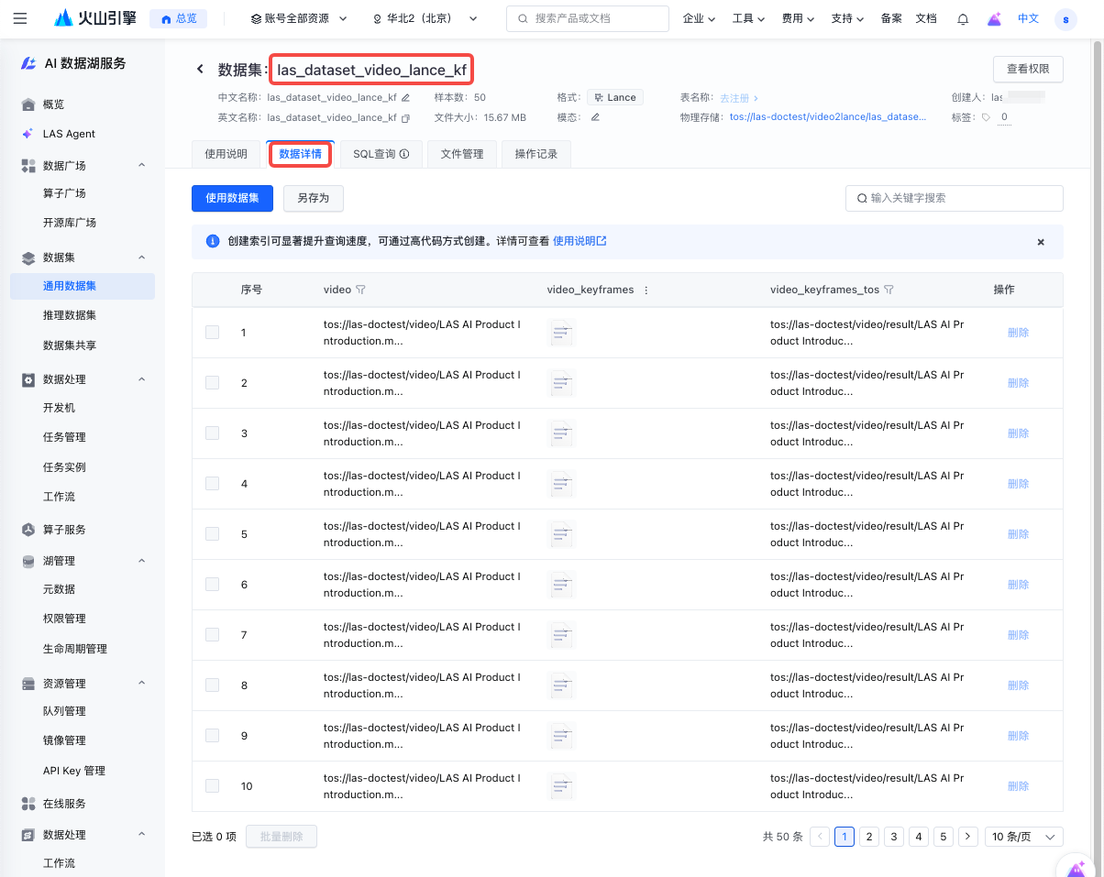The width and height of the screenshot is (1104, 877).
Task: Click the keyword search input field
Action: point(958,198)
